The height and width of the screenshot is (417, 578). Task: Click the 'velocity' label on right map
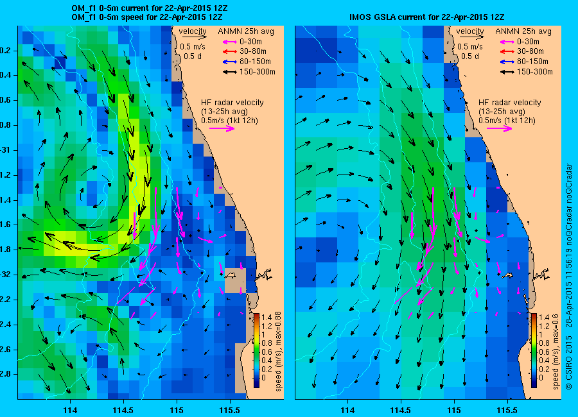tap(469, 31)
